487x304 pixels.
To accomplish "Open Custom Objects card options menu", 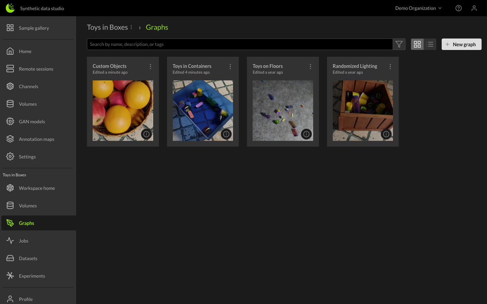I will 150,67.
